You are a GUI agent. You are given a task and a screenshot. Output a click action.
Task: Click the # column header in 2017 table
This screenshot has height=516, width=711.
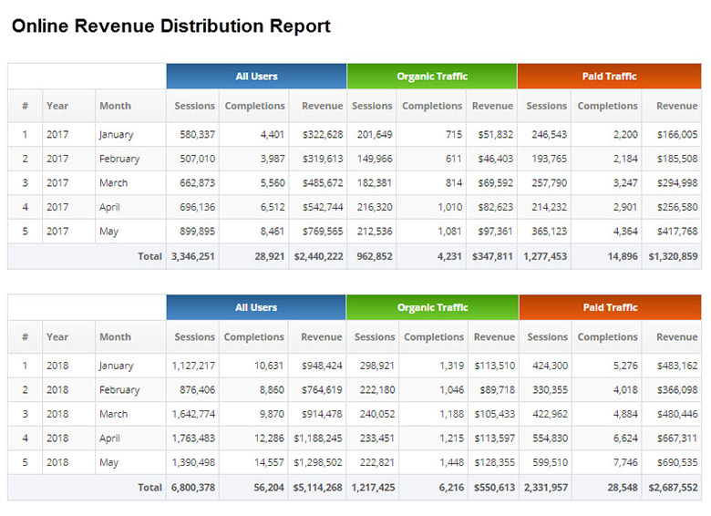click(25, 106)
